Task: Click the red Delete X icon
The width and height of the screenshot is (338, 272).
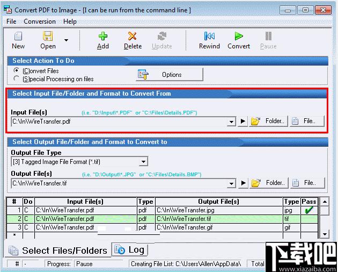Action: click(x=133, y=37)
